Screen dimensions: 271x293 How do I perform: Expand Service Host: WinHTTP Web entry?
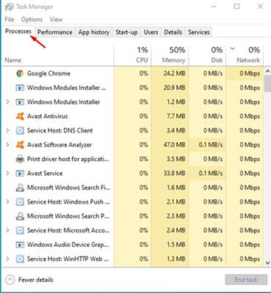click(x=7, y=259)
